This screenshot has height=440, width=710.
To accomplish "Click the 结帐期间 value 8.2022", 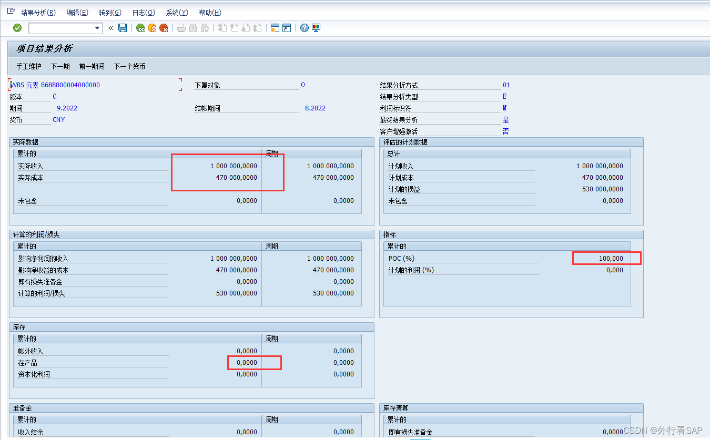I will point(315,108).
